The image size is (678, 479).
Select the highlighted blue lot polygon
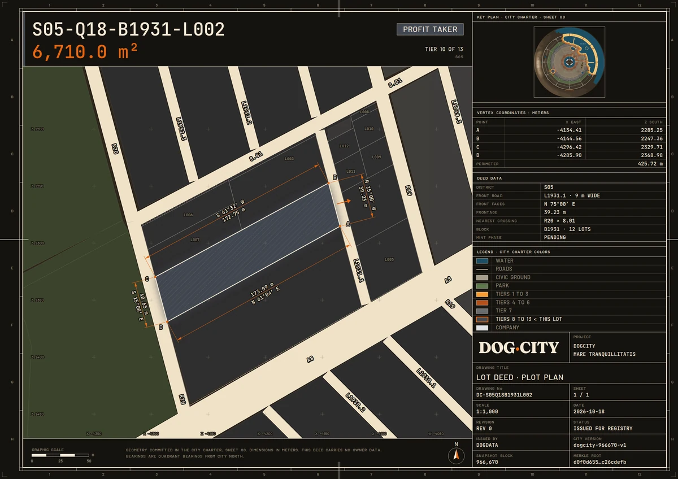click(x=248, y=252)
